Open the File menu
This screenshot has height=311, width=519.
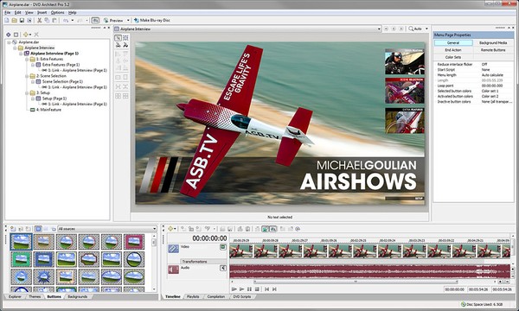tap(7, 13)
